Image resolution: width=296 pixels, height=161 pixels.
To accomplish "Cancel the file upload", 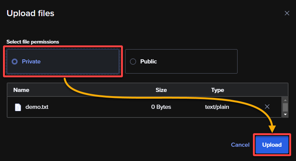I will [240, 145].
